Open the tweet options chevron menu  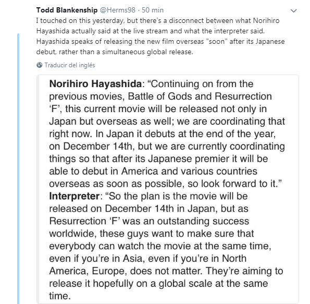[294, 10]
